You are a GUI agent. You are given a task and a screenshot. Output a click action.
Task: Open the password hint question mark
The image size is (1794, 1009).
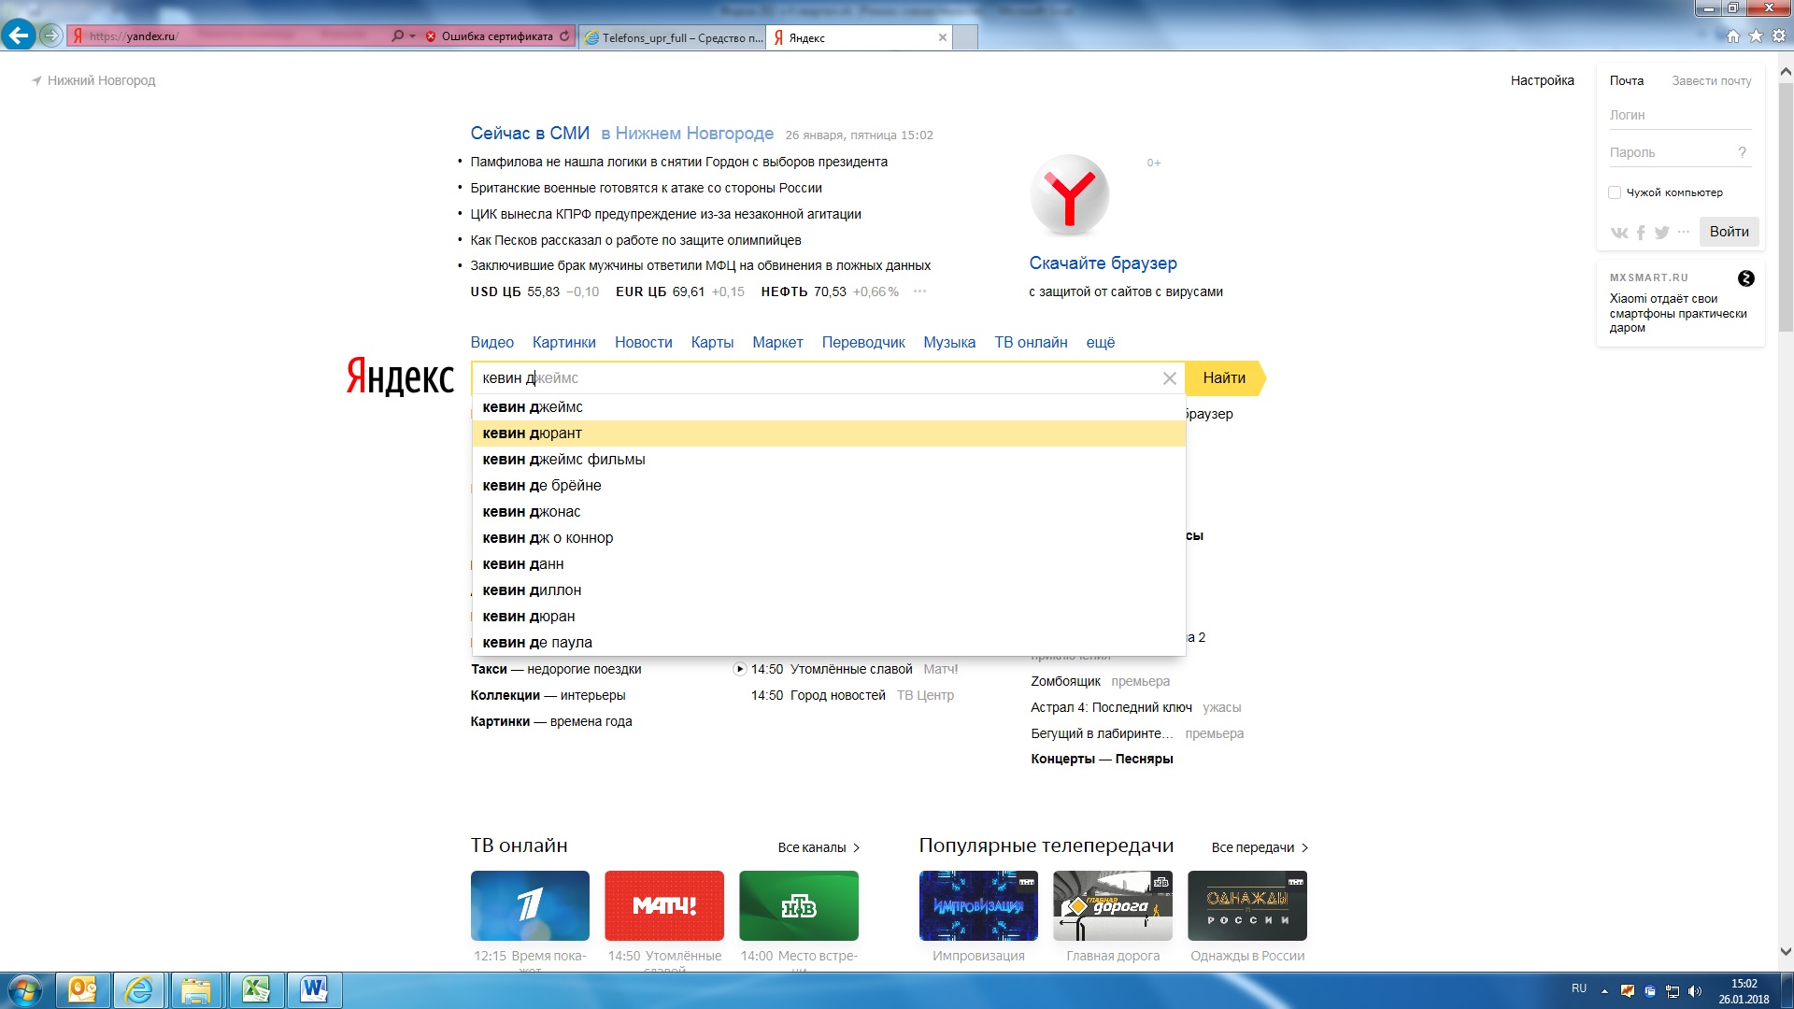pyautogui.click(x=1742, y=152)
